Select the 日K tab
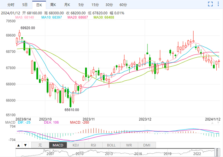 coord(39,5)
